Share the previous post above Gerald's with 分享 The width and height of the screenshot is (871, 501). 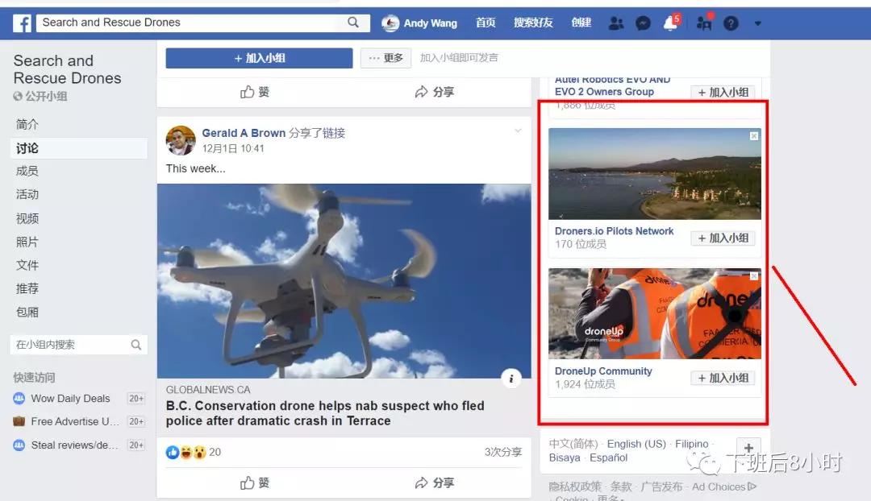tap(435, 92)
